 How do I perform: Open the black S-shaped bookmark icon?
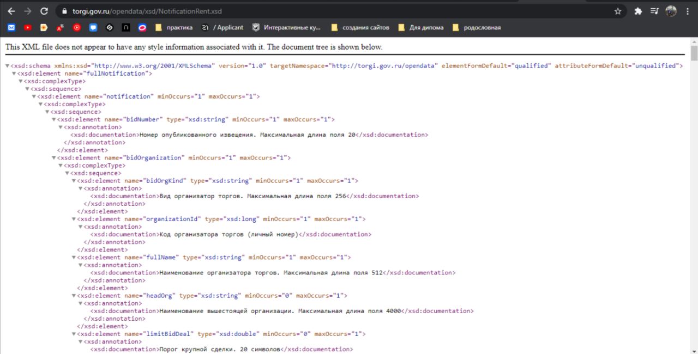tap(110, 27)
